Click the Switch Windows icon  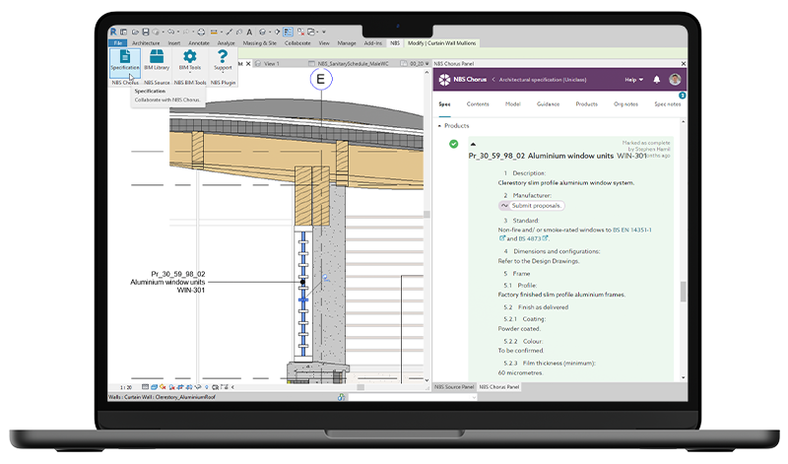311,32
